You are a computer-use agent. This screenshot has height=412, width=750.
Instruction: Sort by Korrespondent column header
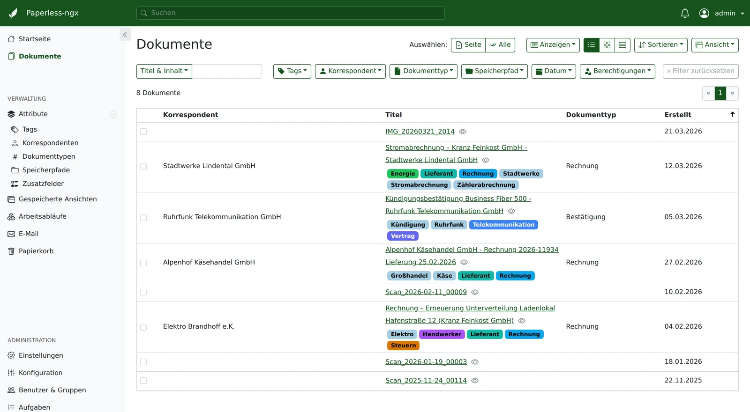(190, 115)
